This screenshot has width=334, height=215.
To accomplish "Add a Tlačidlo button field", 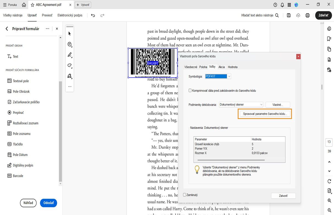I will [15, 144].
